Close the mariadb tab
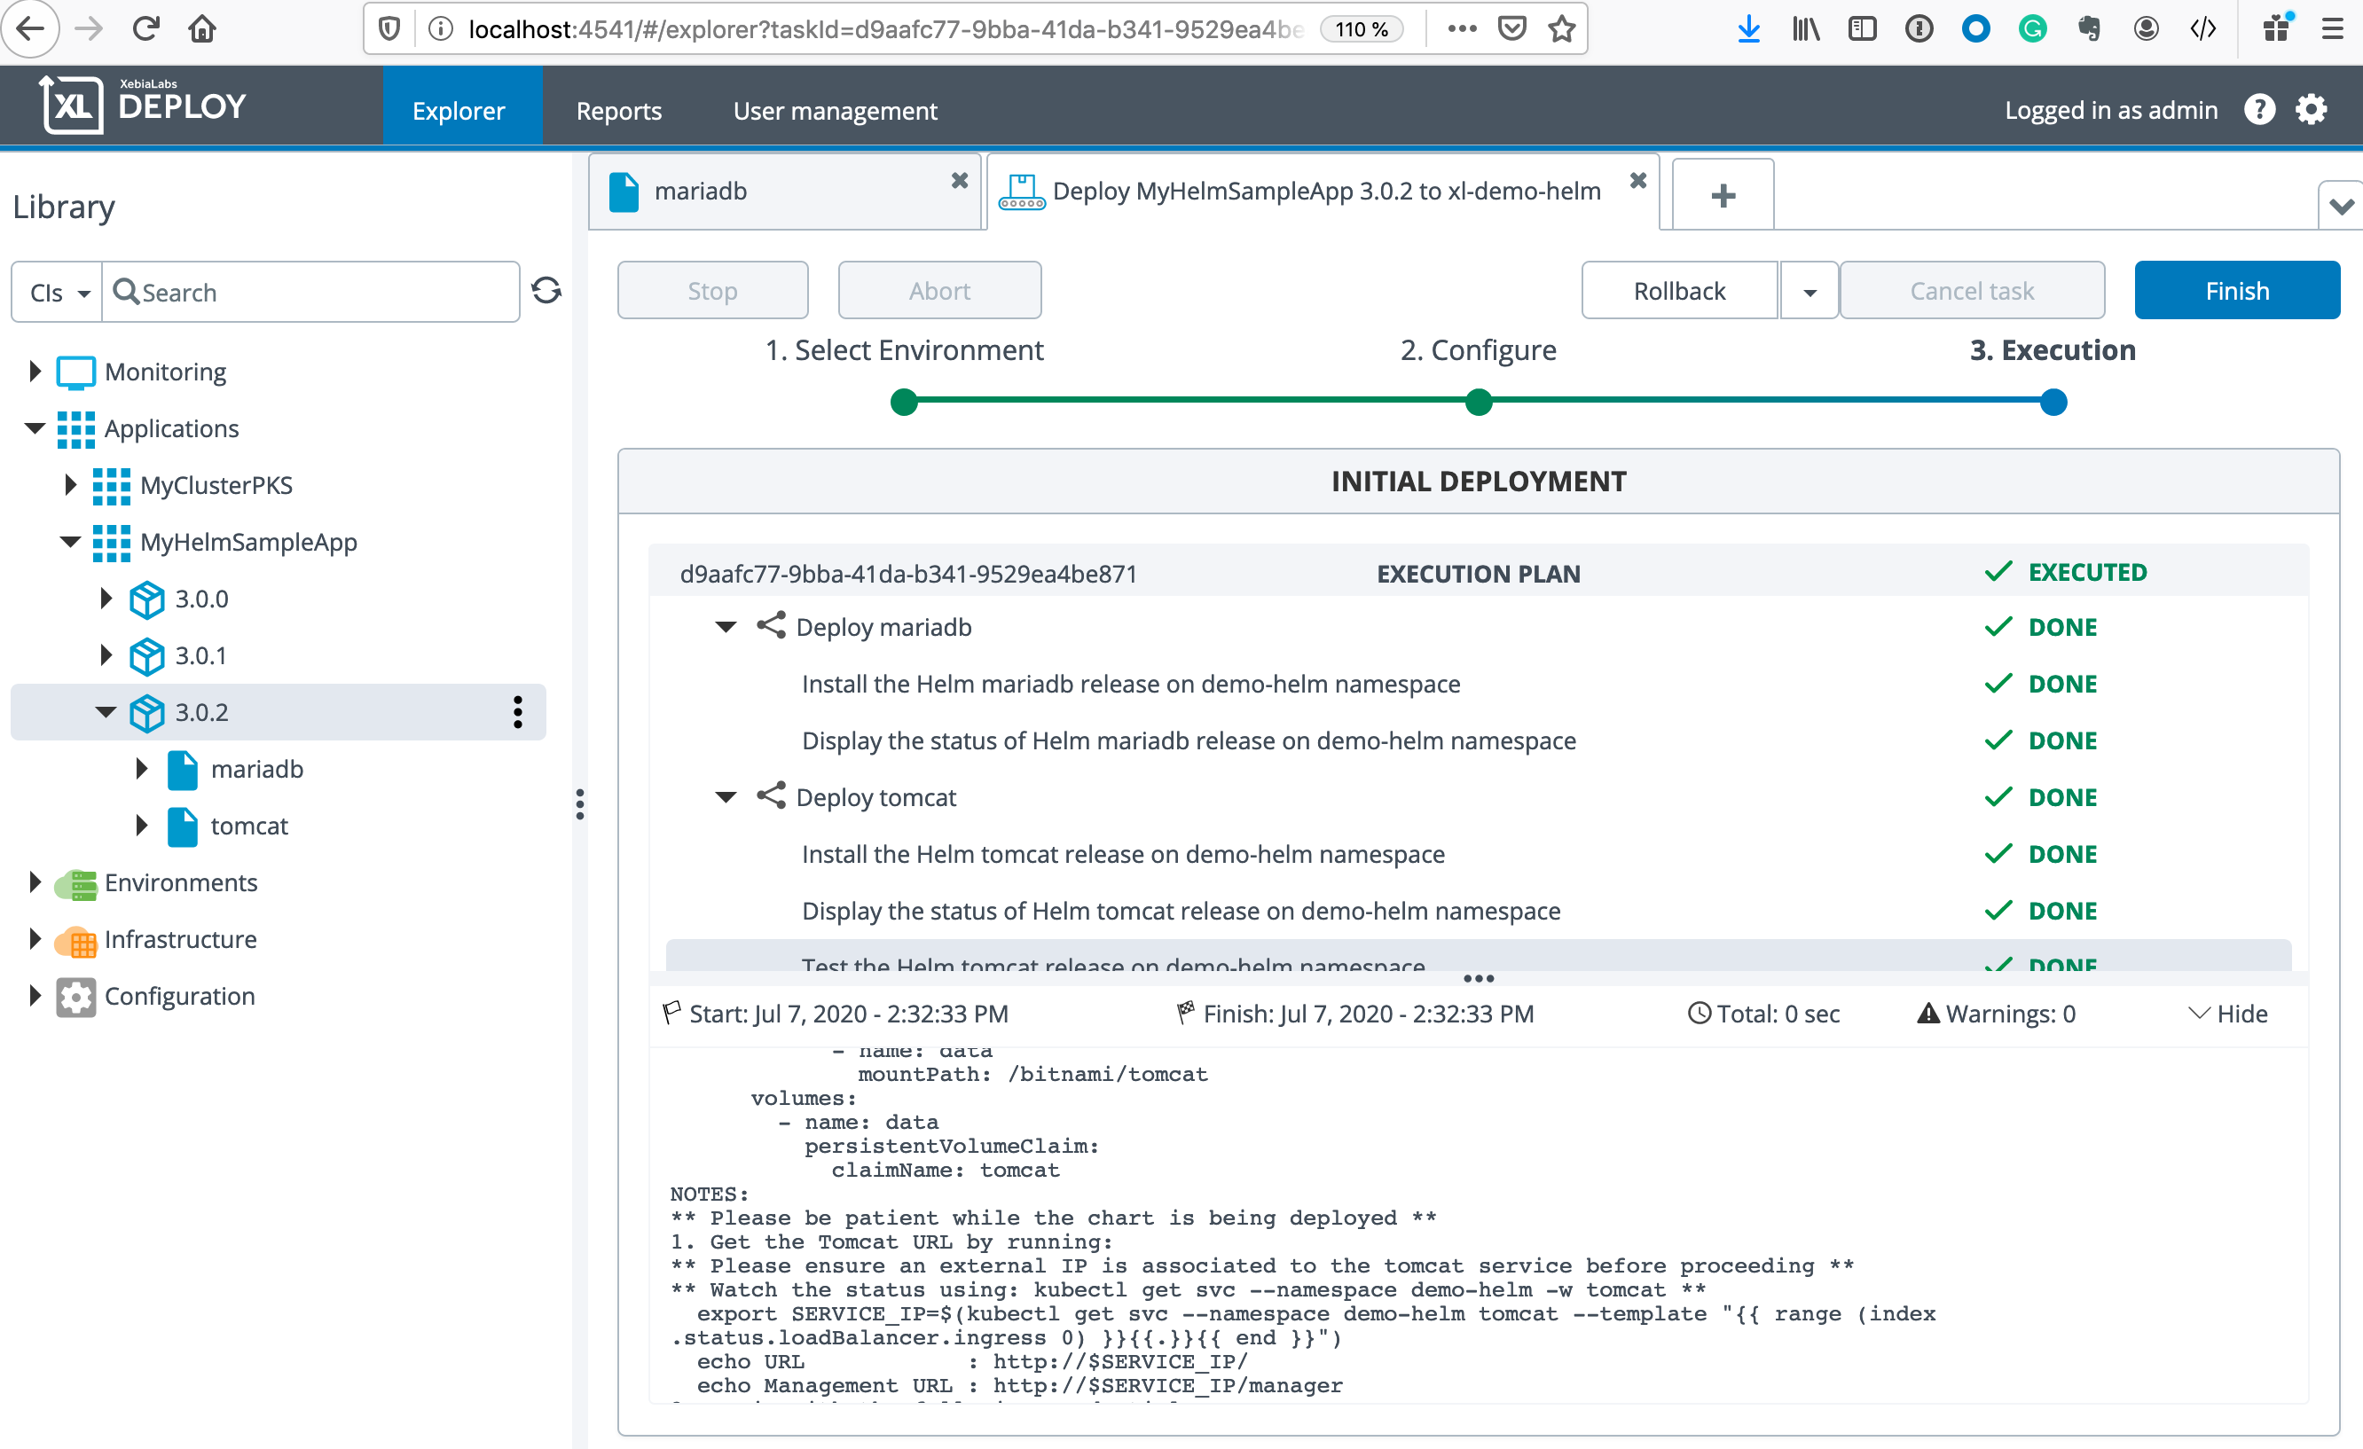The image size is (2363, 1449). (959, 180)
